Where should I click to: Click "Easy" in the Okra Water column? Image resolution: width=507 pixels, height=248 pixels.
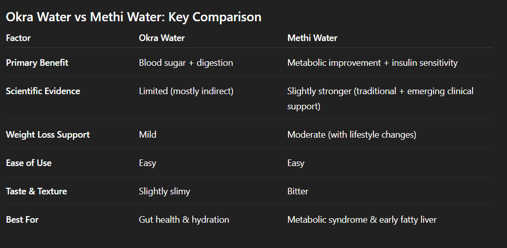coord(148,163)
